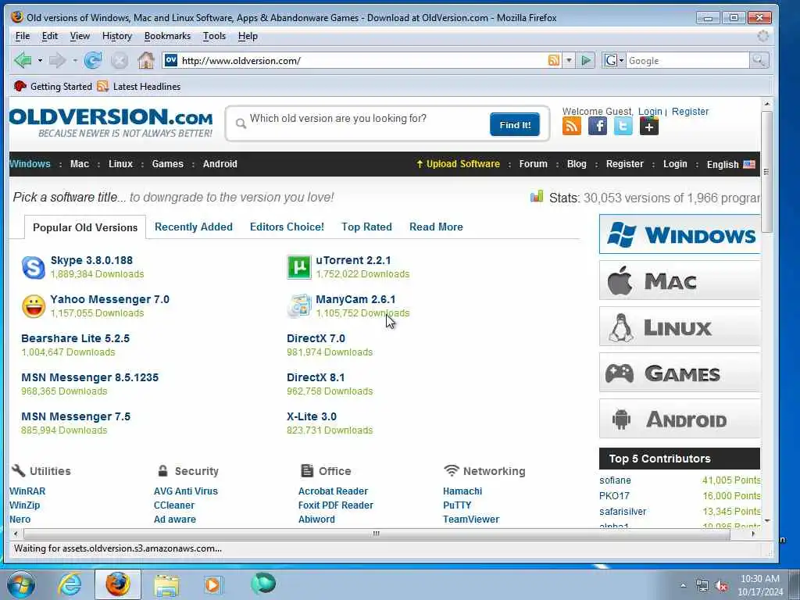Click the horizontal scrollbar thumb
Viewport: 800px width, 600px height.
[x=377, y=534]
